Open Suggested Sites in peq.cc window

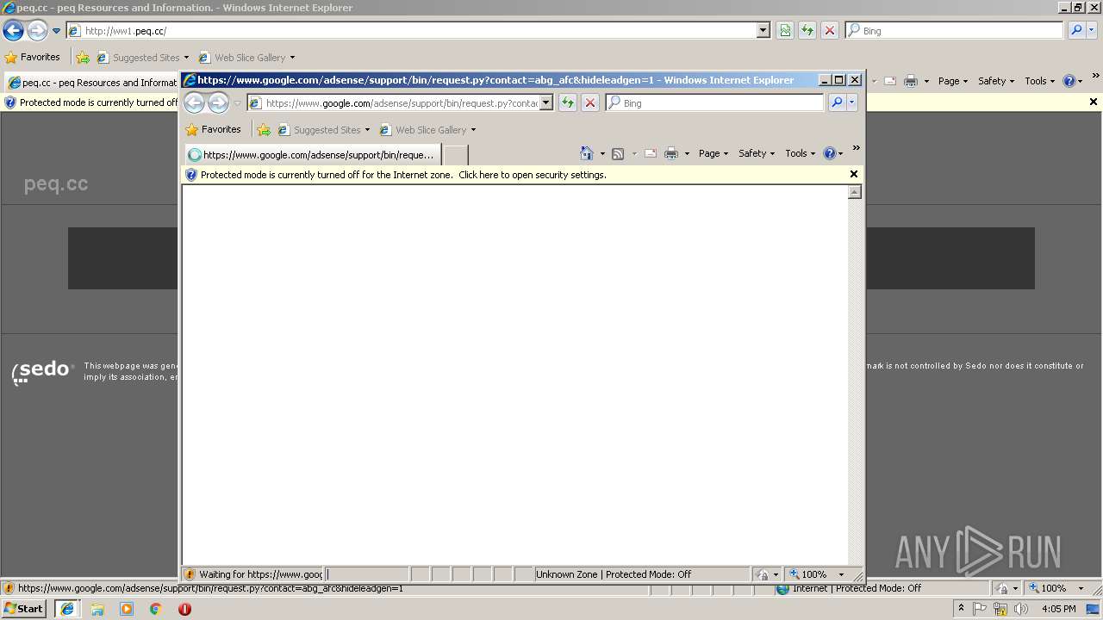pos(142,58)
